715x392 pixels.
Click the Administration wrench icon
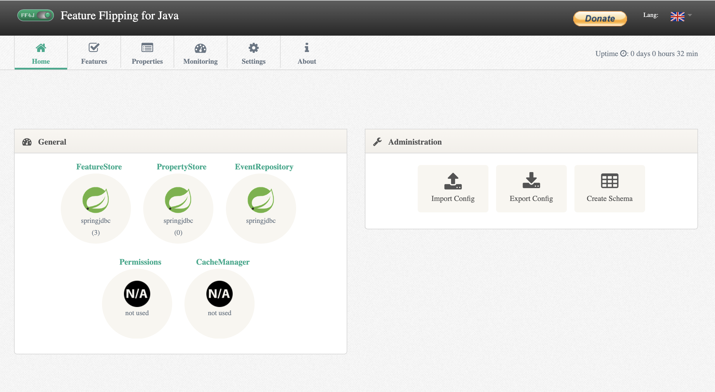coord(377,142)
